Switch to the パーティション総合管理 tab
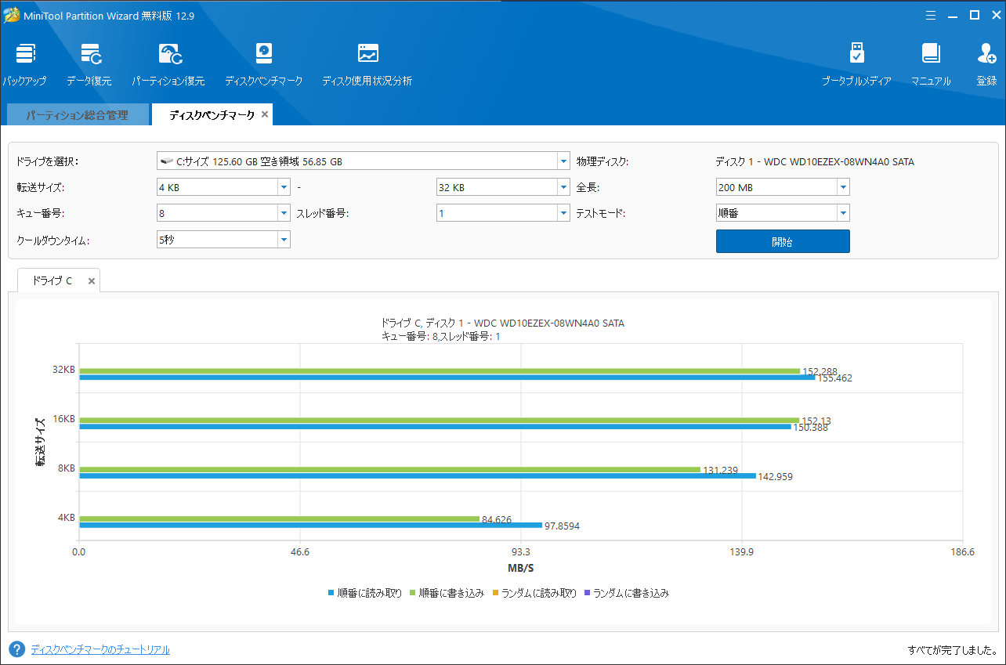1006x665 pixels. 77,114
